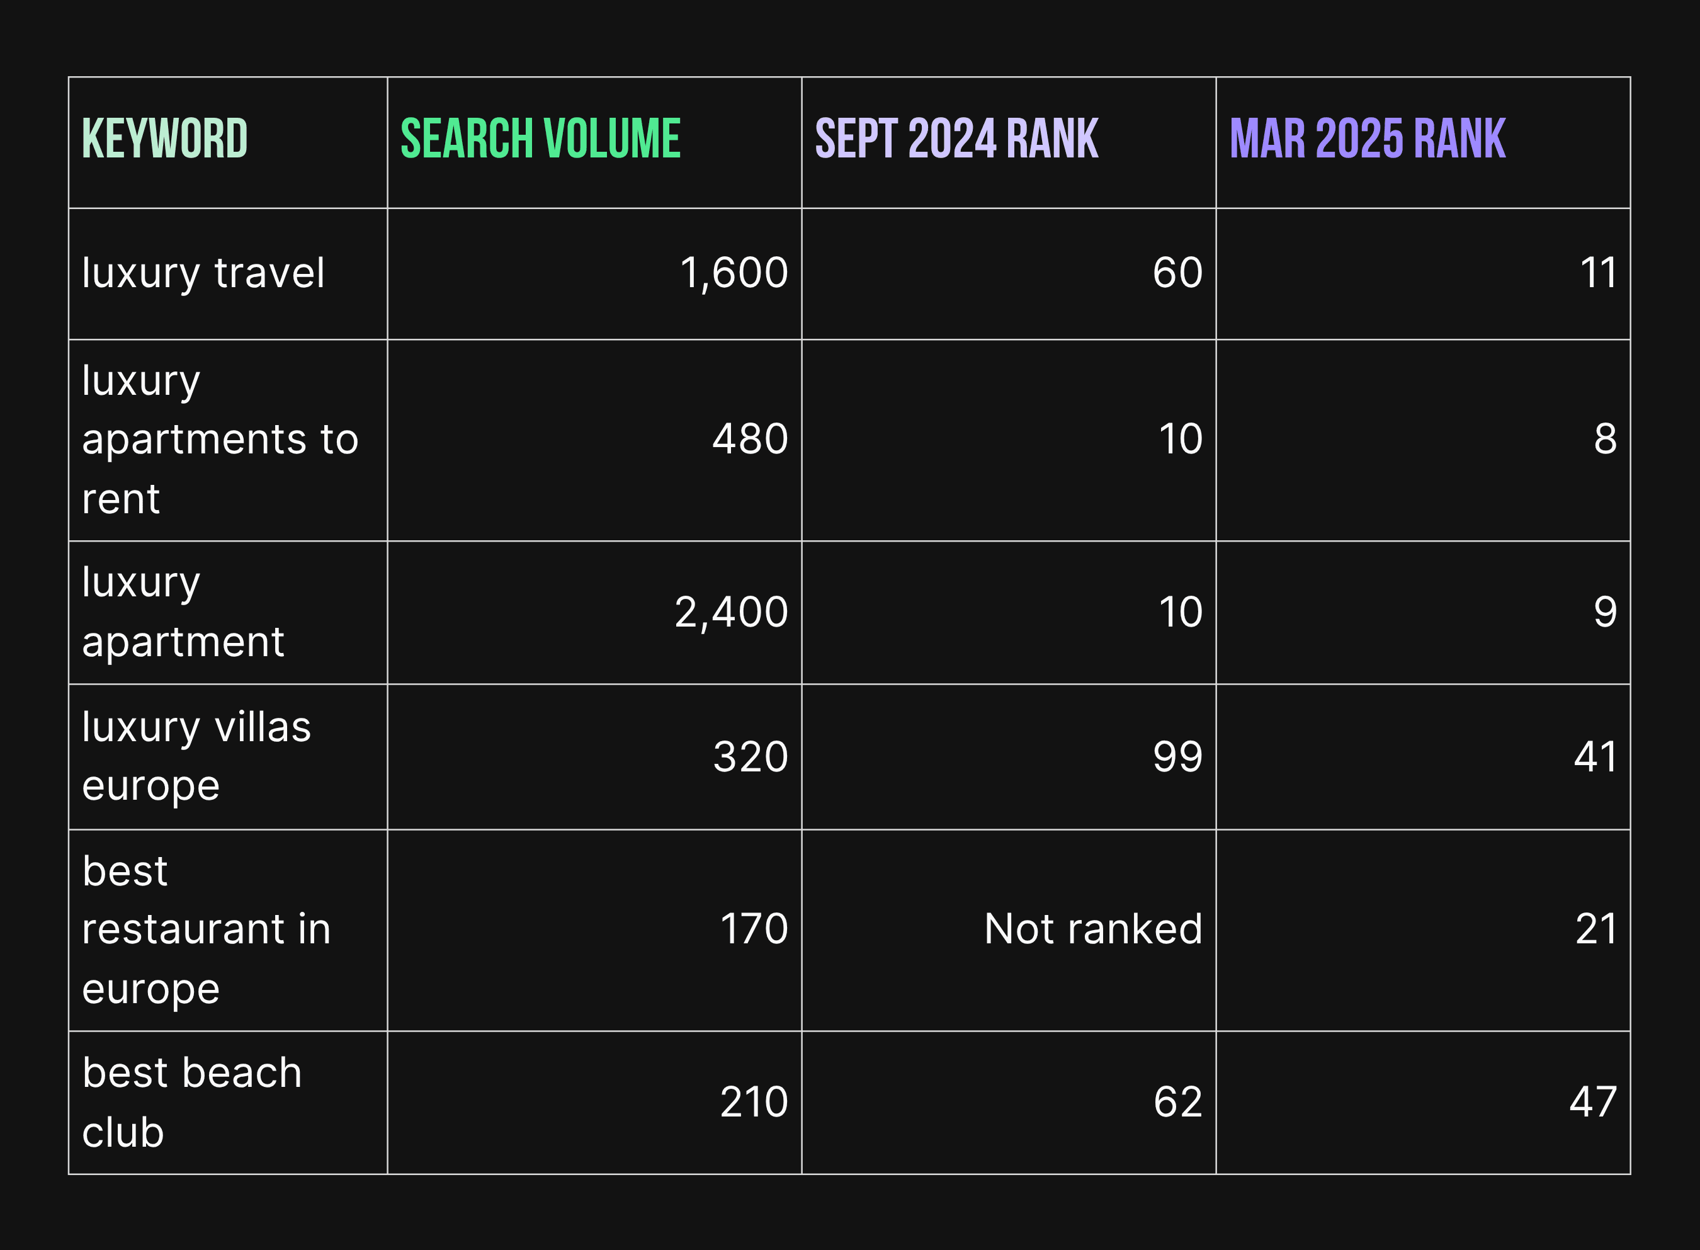Click the 170 search volume value
Screen dimensions: 1700x1250
754,929
